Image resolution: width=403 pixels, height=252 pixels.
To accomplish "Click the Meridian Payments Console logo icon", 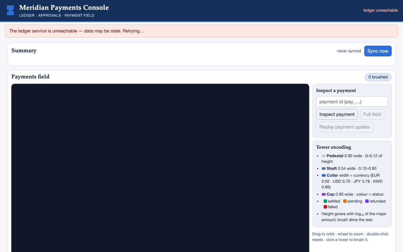I will point(10,10).
